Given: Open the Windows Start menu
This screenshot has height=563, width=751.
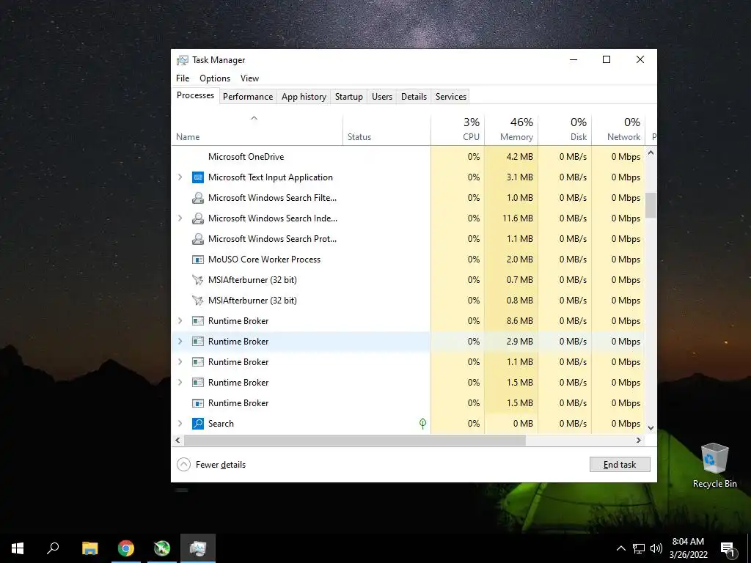Looking at the screenshot, I should point(18,548).
